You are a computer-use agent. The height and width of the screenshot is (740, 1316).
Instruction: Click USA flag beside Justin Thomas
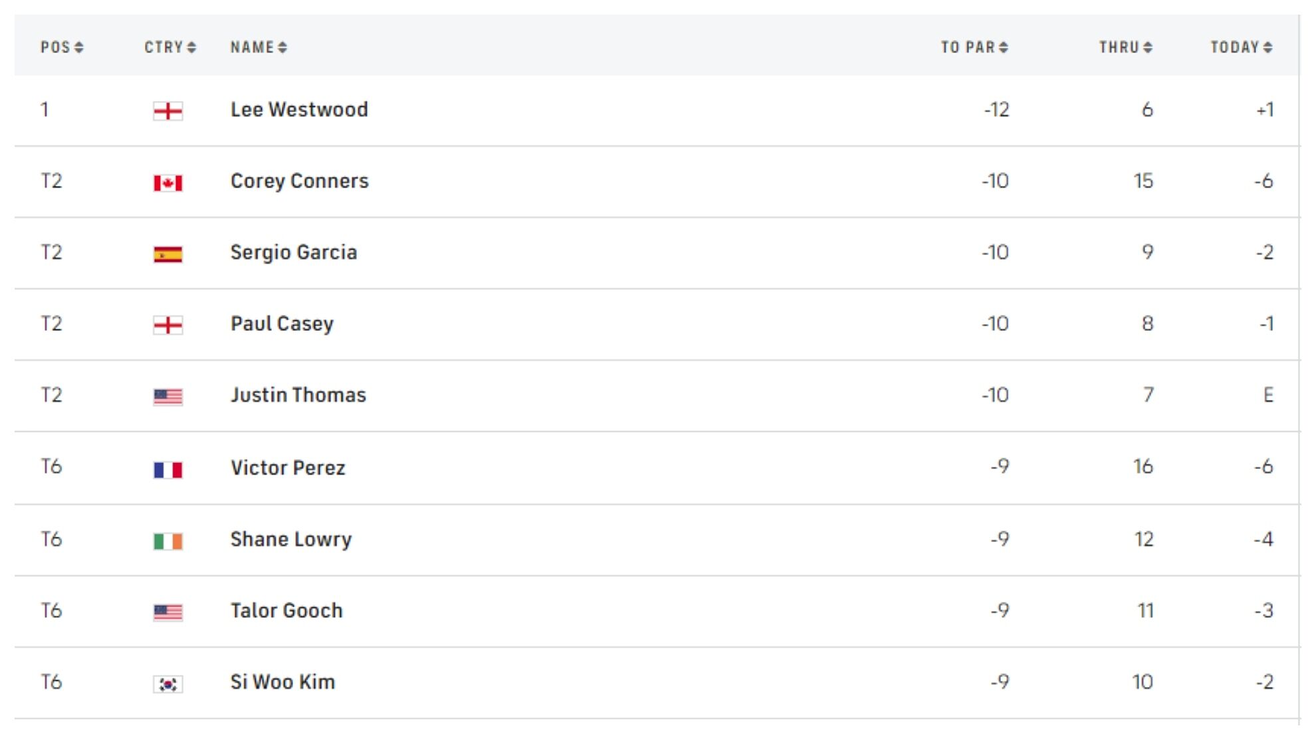point(167,397)
